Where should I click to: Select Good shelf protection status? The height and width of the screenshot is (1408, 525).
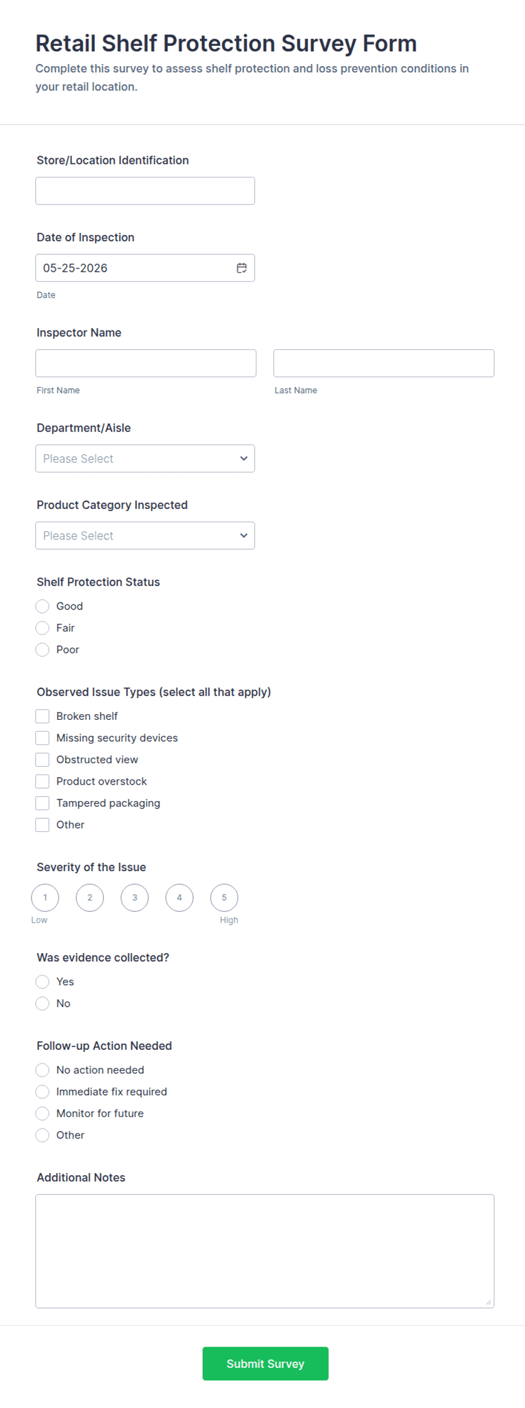pos(42,606)
